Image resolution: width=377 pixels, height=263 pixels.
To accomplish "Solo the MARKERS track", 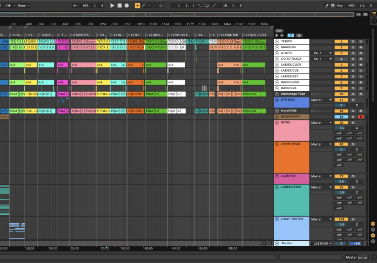I will [x=353, y=47].
